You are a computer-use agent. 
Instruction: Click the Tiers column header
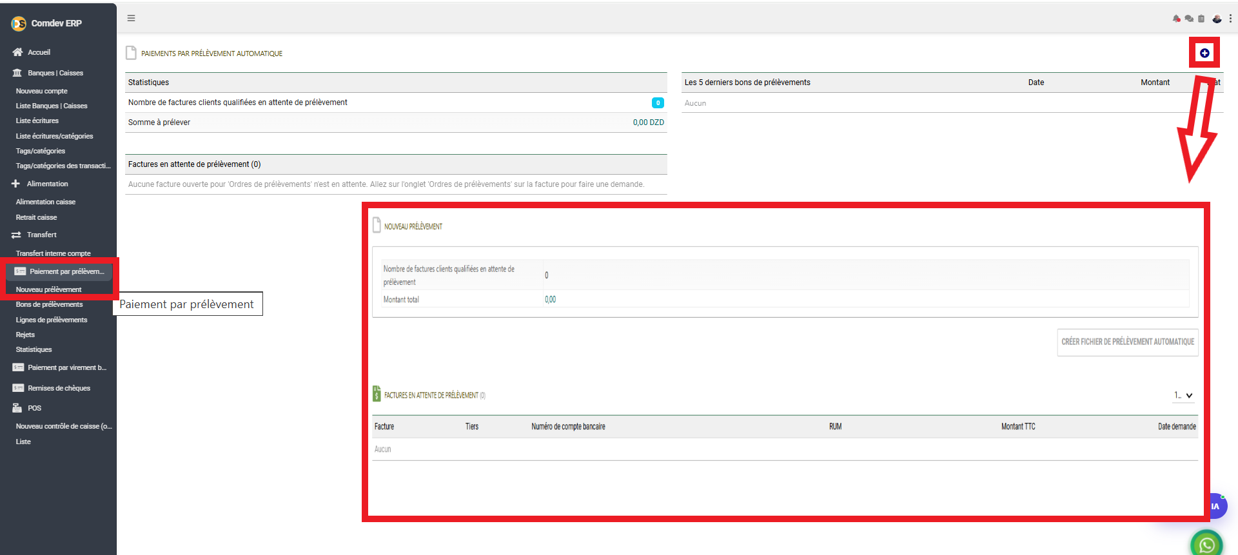[x=472, y=427]
